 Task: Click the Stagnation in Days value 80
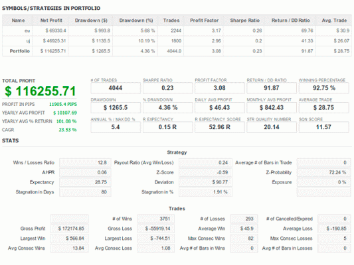pyautogui.click(x=85, y=192)
